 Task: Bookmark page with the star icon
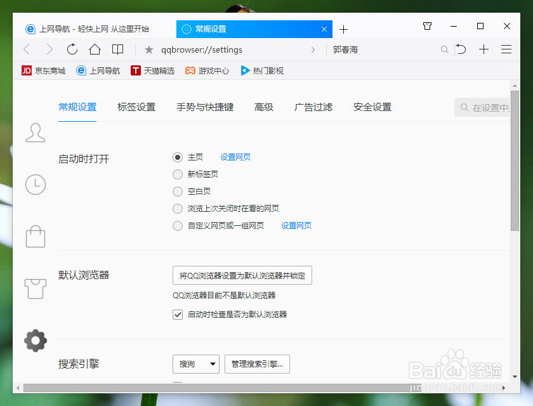pyautogui.click(x=149, y=50)
